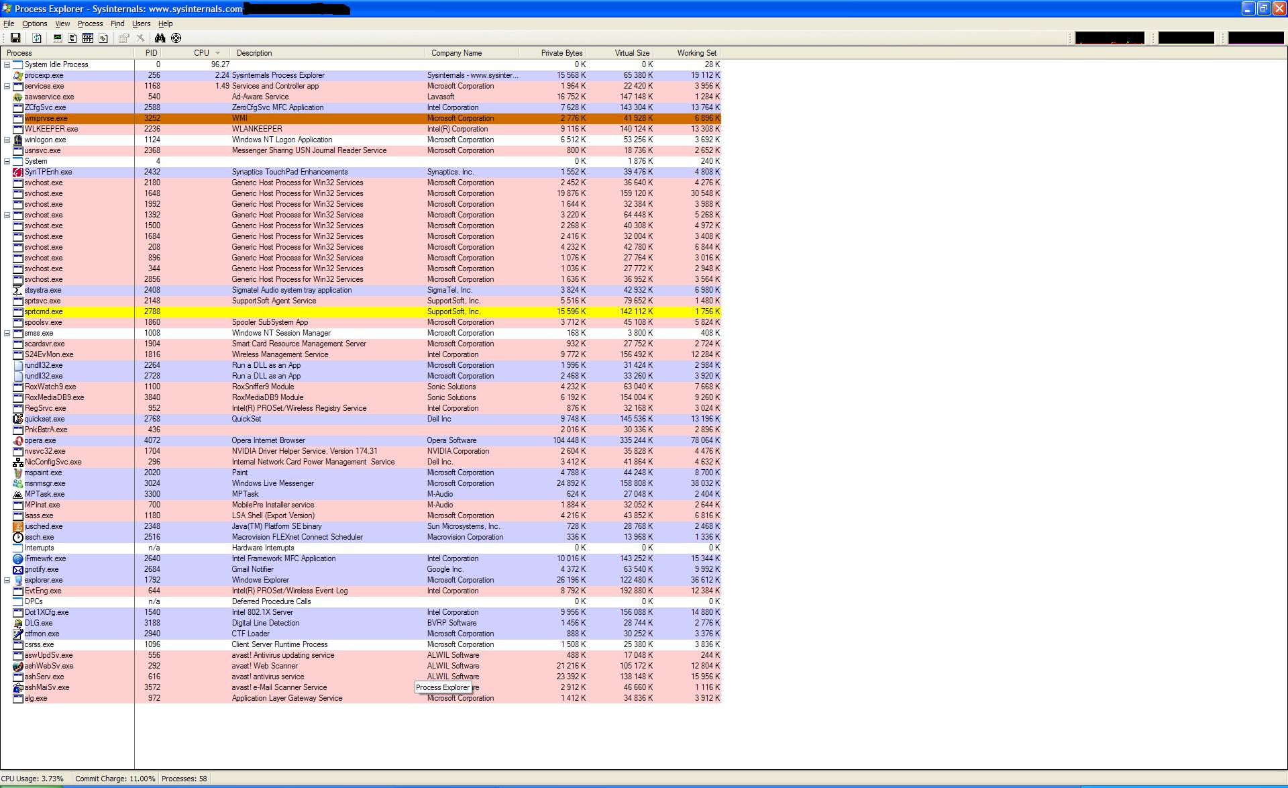The height and width of the screenshot is (788, 1288).
Task: Sort by the Working Set column header
Action: tap(688, 52)
